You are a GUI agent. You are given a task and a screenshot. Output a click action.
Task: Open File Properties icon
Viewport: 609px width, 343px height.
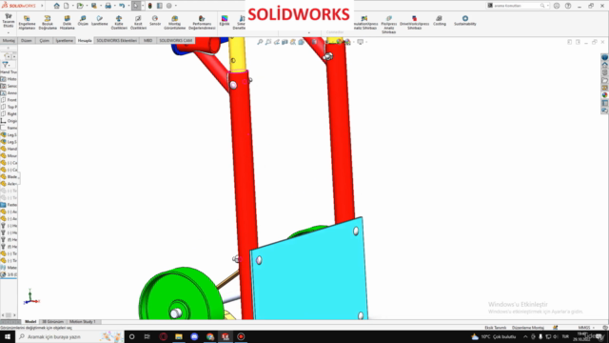pyautogui.click(x=160, y=6)
